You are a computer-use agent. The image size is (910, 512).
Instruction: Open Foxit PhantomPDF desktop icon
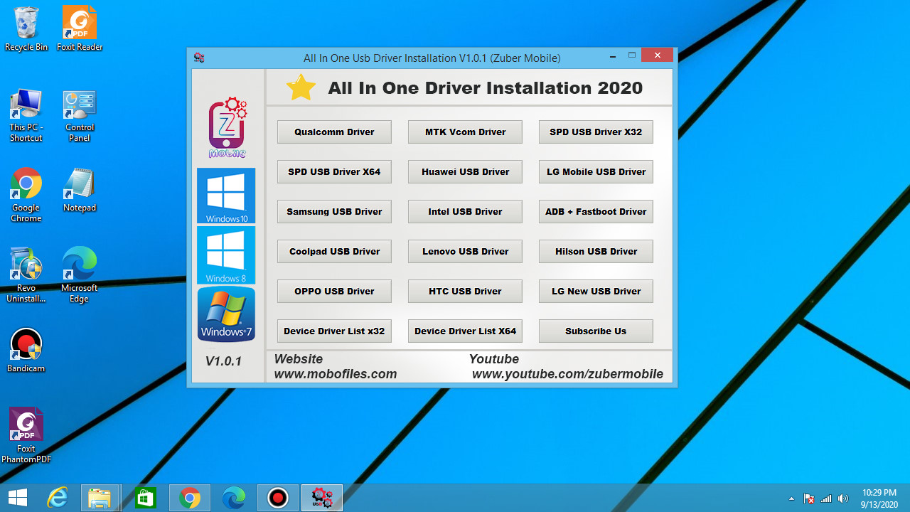pyautogui.click(x=26, y=436)
